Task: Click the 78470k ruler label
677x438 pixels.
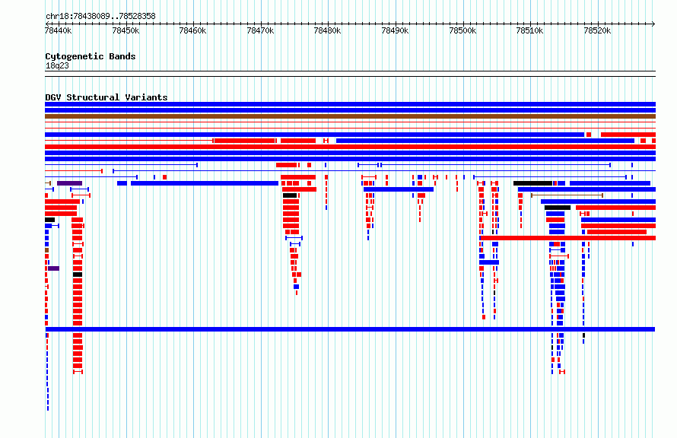Action: tap(260, 30)
